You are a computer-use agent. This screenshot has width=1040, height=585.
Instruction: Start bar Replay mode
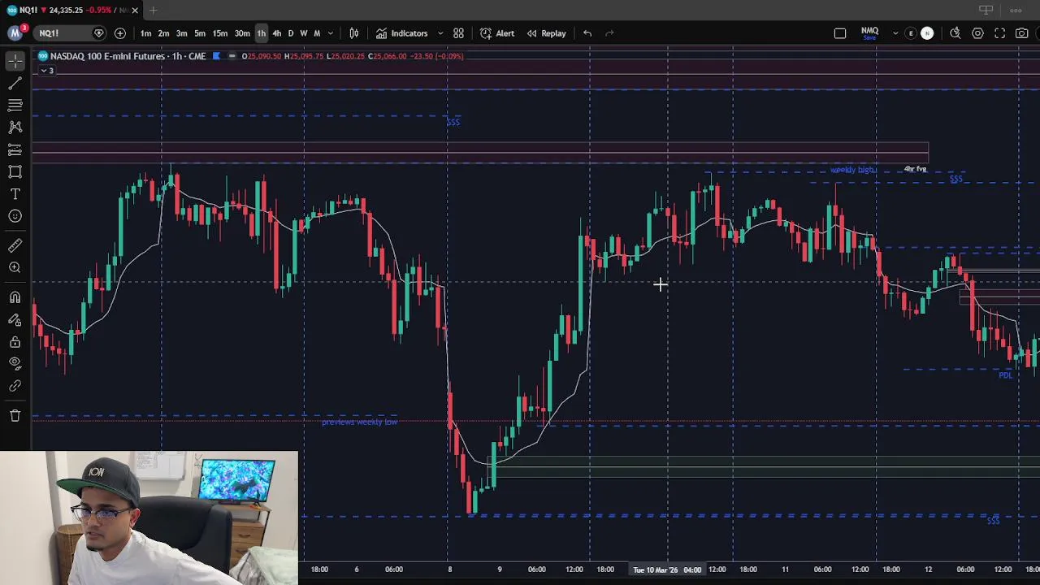coord(546,33)
